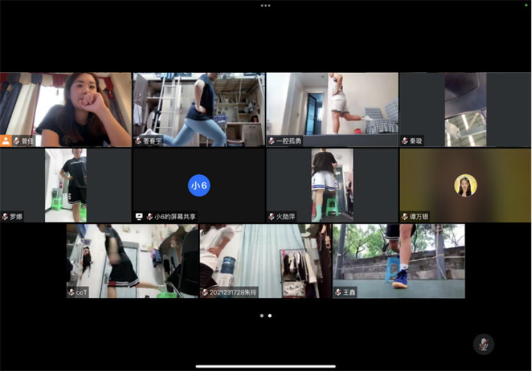532x371 pixels.
Task: Click the 一腔孤勇 name label
Action: pos(289,141)
